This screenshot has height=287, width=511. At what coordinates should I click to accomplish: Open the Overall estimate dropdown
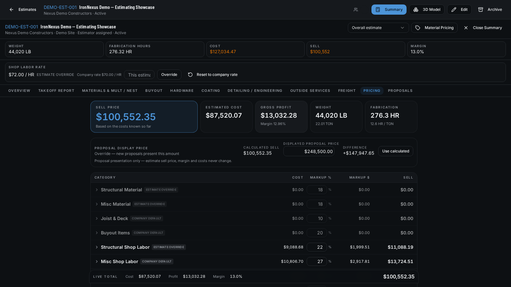pos(378,28)
